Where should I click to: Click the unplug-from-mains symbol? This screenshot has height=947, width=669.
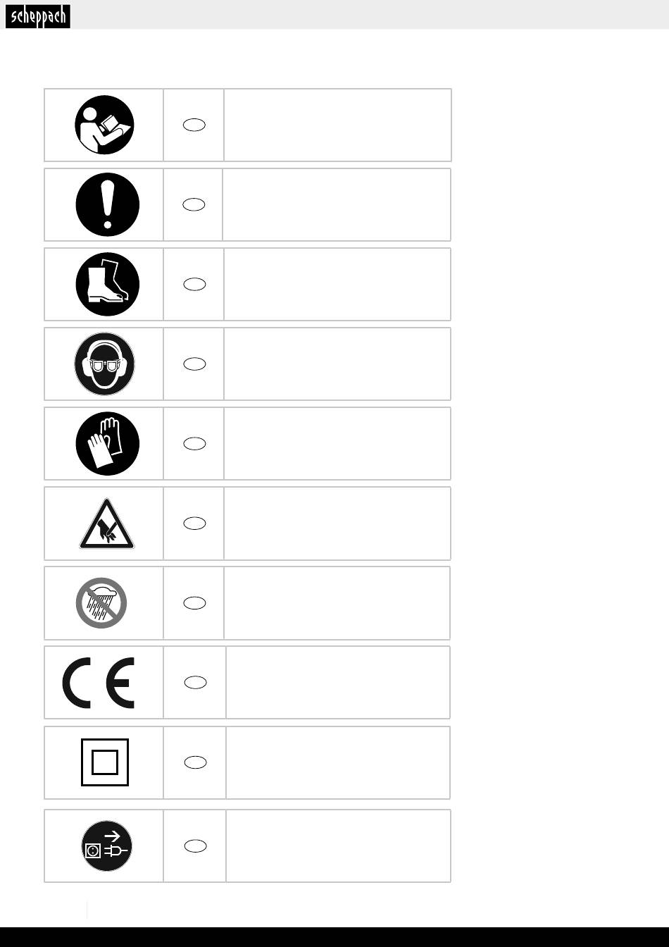(x=105, y=846)
